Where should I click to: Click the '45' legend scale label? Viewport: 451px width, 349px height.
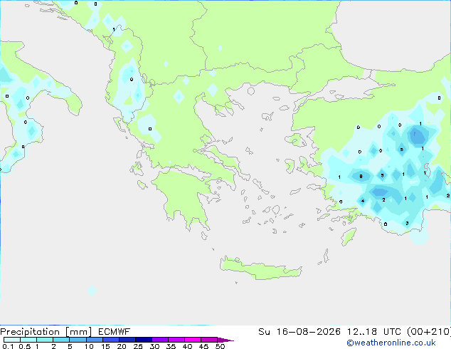[x=203, y=346]
